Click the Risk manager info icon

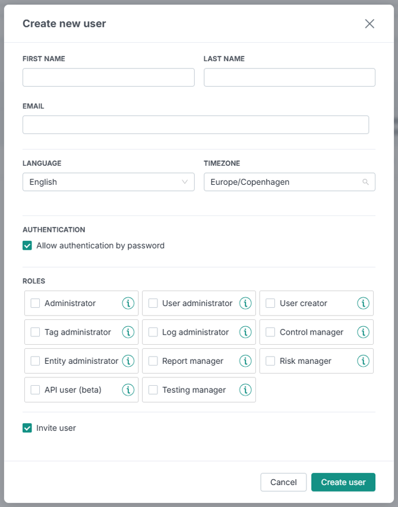363,361
